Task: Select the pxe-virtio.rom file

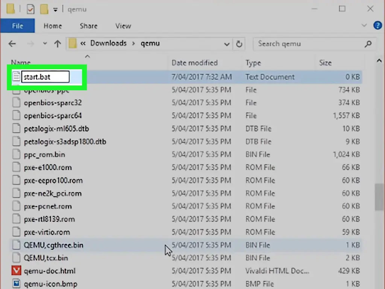Action: [x=47, y=232]
